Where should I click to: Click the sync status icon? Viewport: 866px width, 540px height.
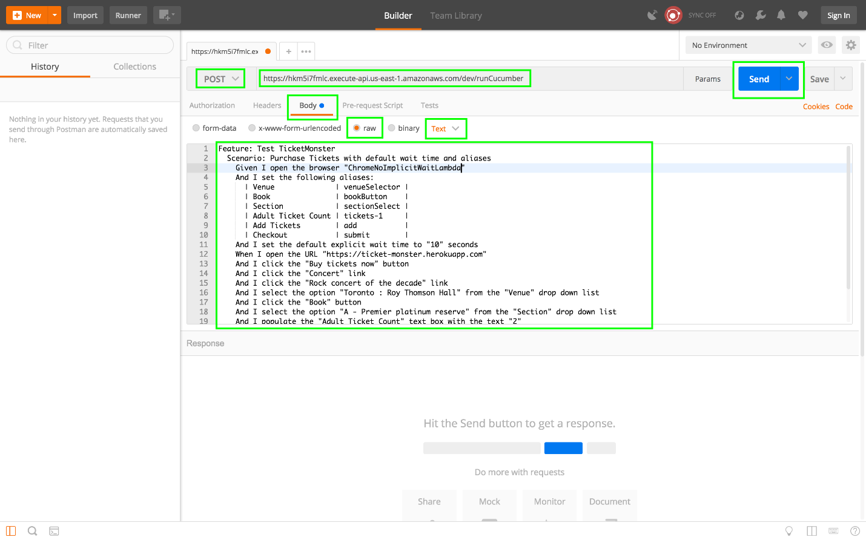point(673,15)
